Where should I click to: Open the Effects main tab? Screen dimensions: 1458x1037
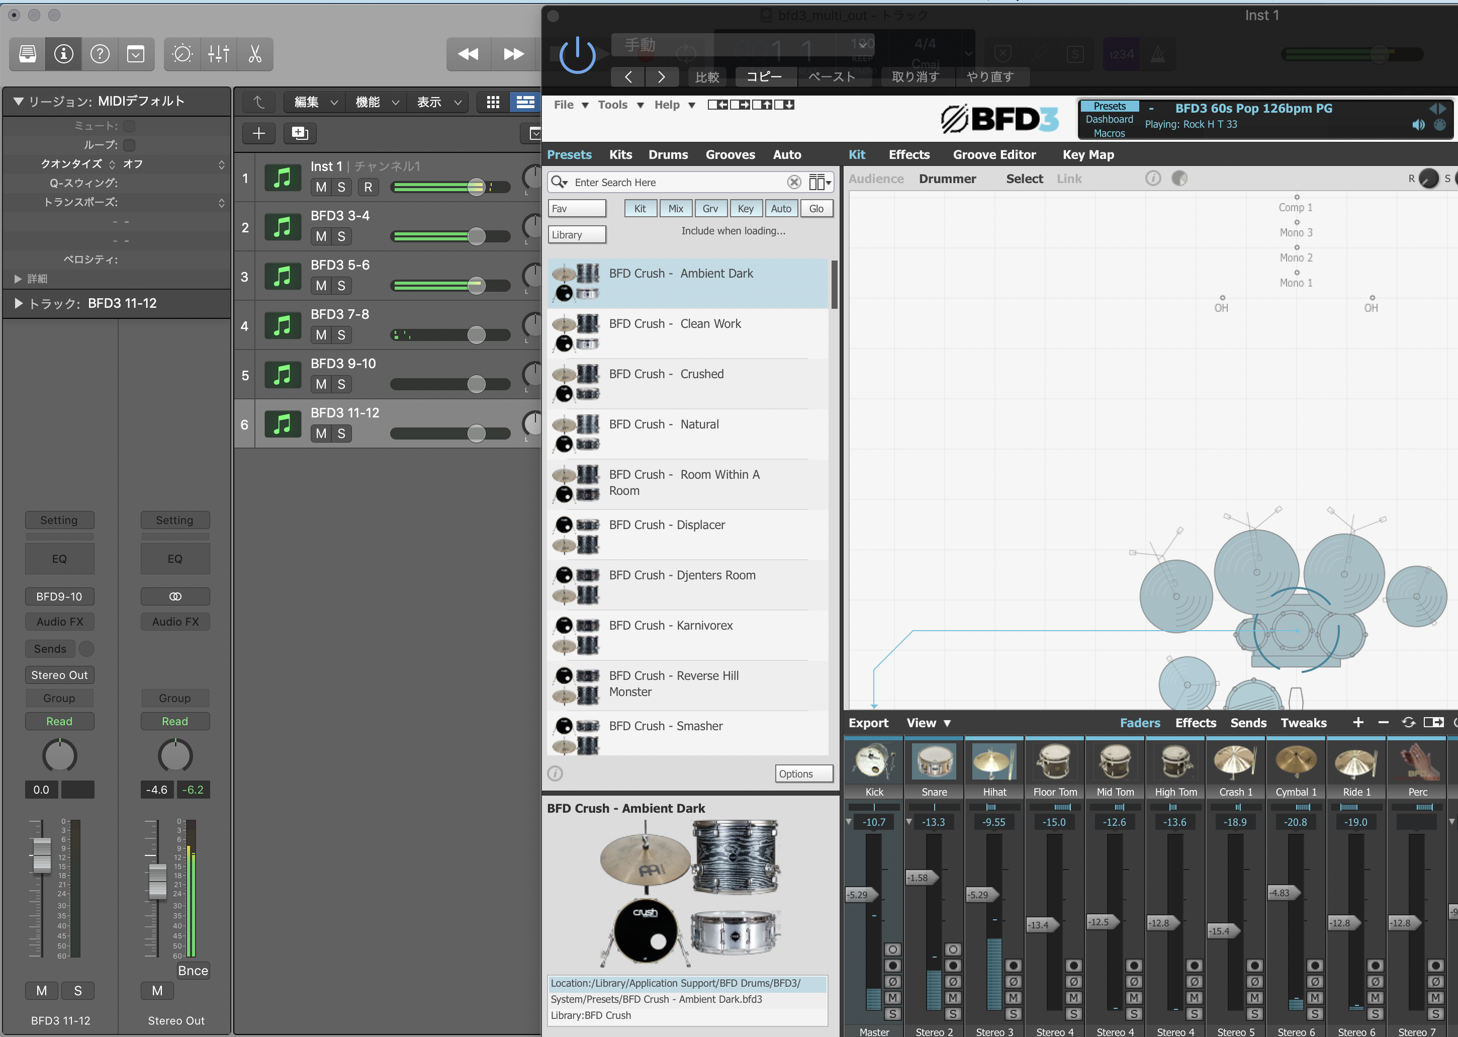coord(909,154)
